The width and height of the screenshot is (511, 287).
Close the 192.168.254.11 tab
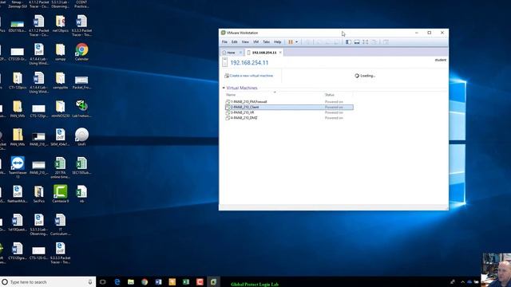pyautogui.click(x=280, y=53)
